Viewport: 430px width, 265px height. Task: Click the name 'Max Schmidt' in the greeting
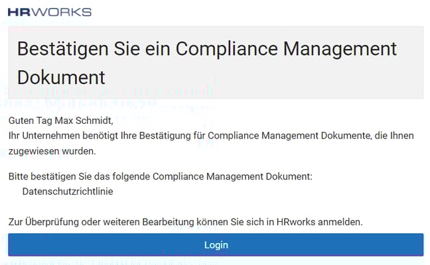pos(83,121)
